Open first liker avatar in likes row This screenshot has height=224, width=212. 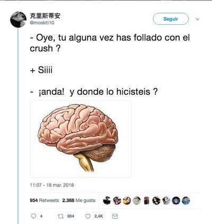tap(107, 201)
